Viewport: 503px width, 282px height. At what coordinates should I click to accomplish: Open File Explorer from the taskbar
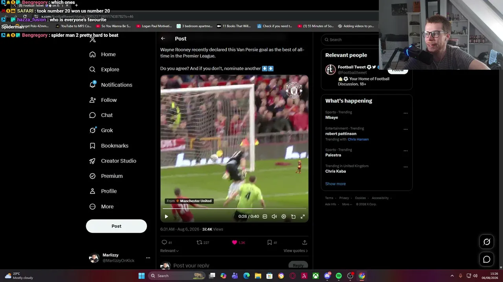coord(258,276)
